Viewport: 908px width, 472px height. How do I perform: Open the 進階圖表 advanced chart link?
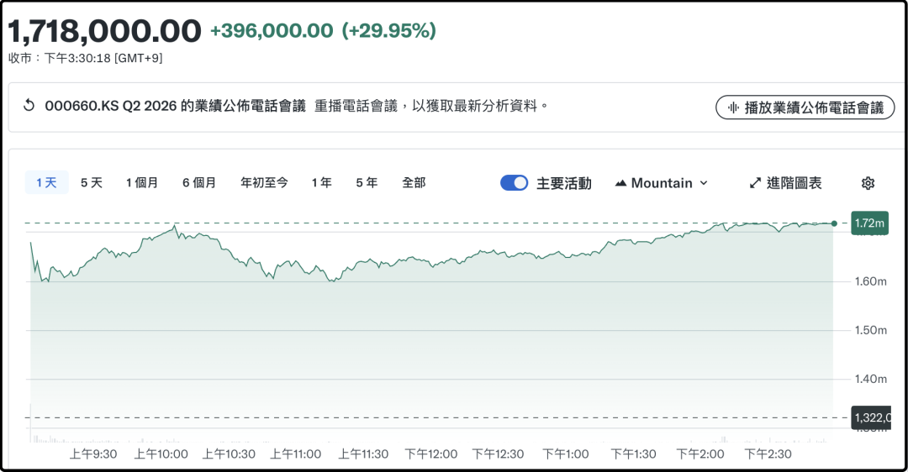(x=785, y=183)
